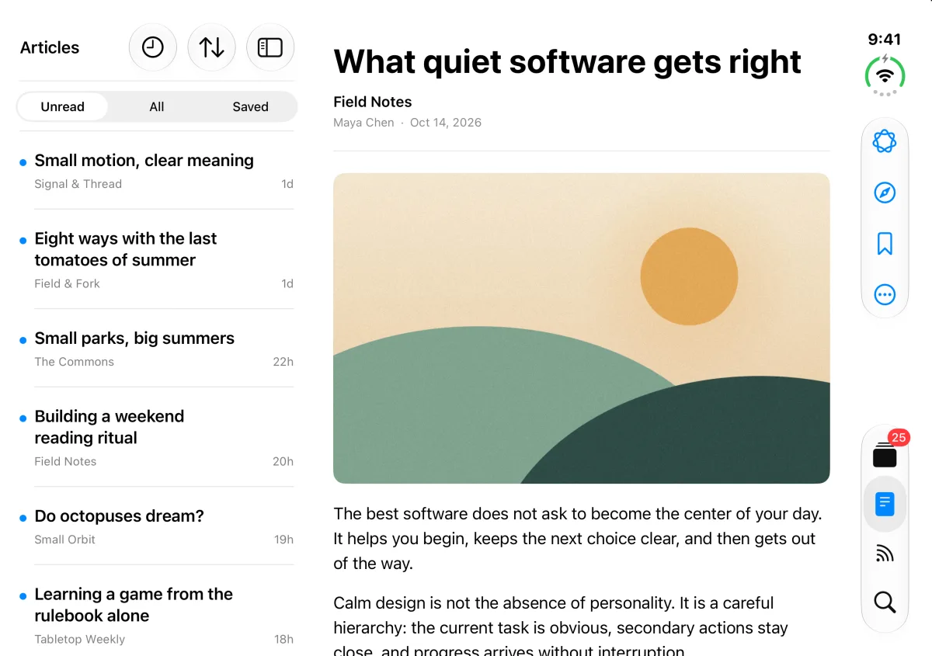The width and height of the screenshot is (932, 656).
Task: Click the compass browser icon
Action: (885, 193)
